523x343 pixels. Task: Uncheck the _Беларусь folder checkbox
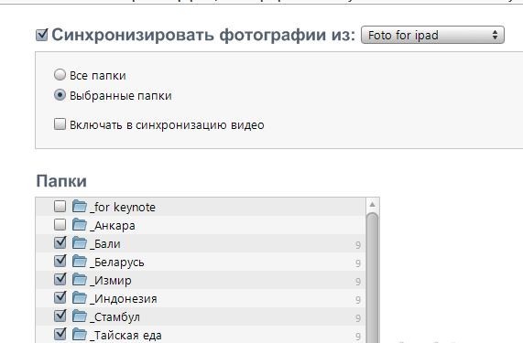[x=60, y=261]
